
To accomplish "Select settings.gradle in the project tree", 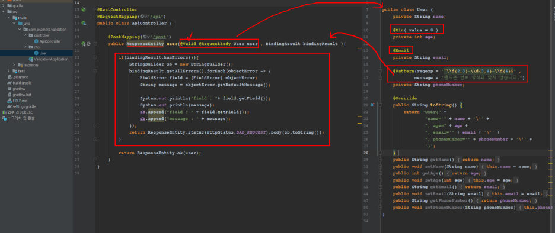I will pyautogui.click(x=24, y=106).
